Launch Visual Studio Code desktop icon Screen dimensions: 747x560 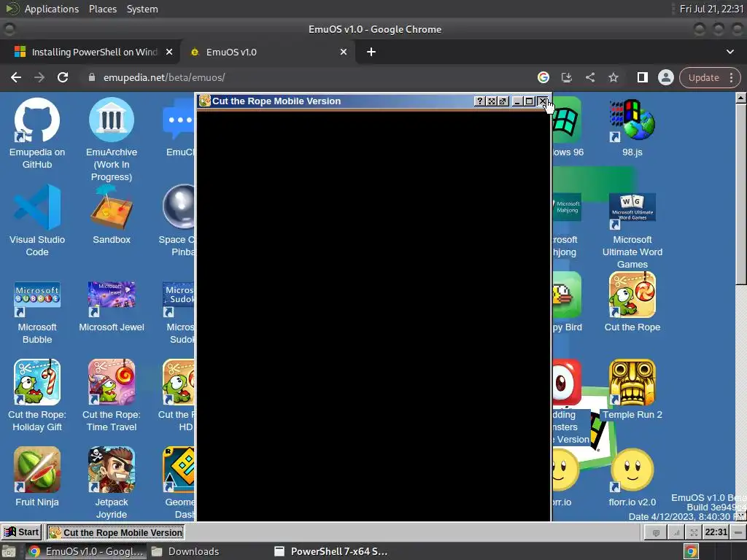tap(37, 220)
